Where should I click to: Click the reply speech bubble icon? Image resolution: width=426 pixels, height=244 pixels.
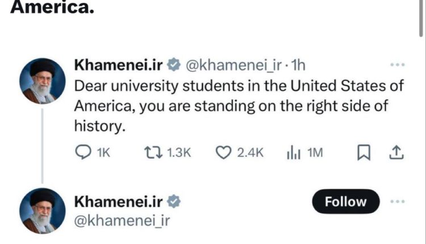point(83,152)
